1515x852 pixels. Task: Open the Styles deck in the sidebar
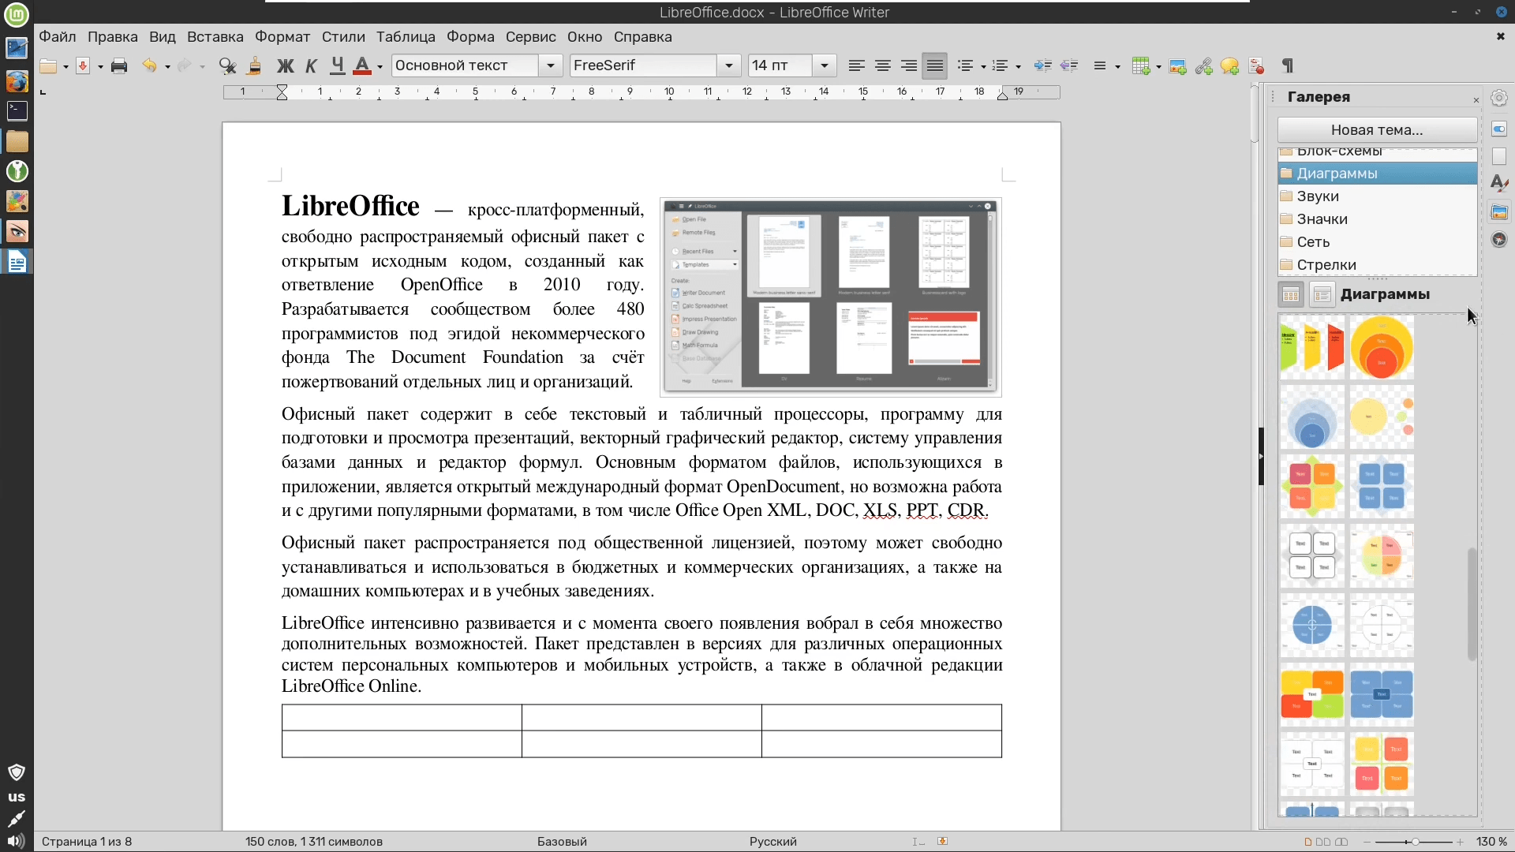(1499, 184)
